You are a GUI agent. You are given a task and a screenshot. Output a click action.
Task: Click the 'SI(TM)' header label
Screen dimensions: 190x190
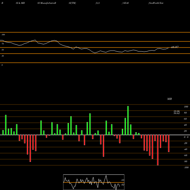(x=72, y=3)
